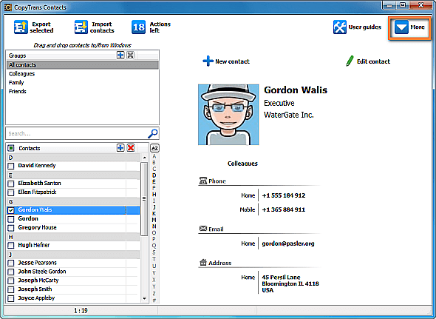Click the Export selected icon
This screenshot has height=319, width=436.
coord(21,27)
